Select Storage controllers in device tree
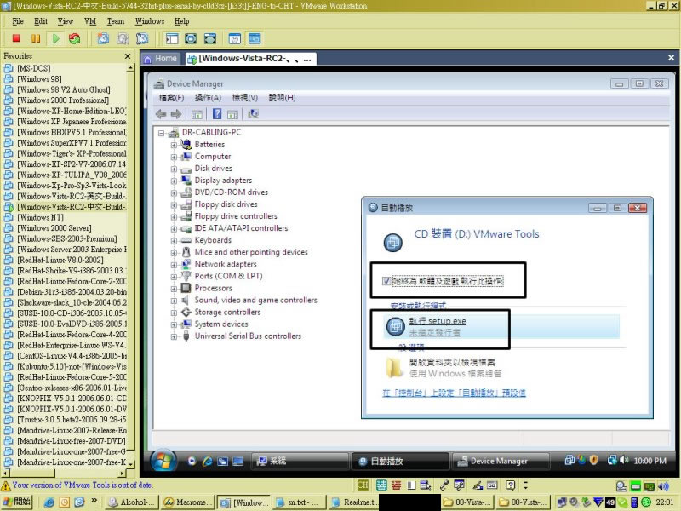The image size is (681, 511). [x=227, y=313]
